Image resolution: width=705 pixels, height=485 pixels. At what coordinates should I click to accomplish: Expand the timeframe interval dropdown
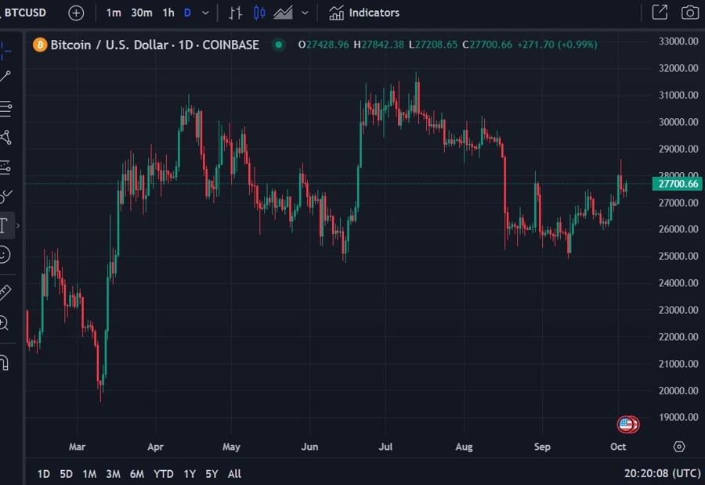click(x=205, y=13)
